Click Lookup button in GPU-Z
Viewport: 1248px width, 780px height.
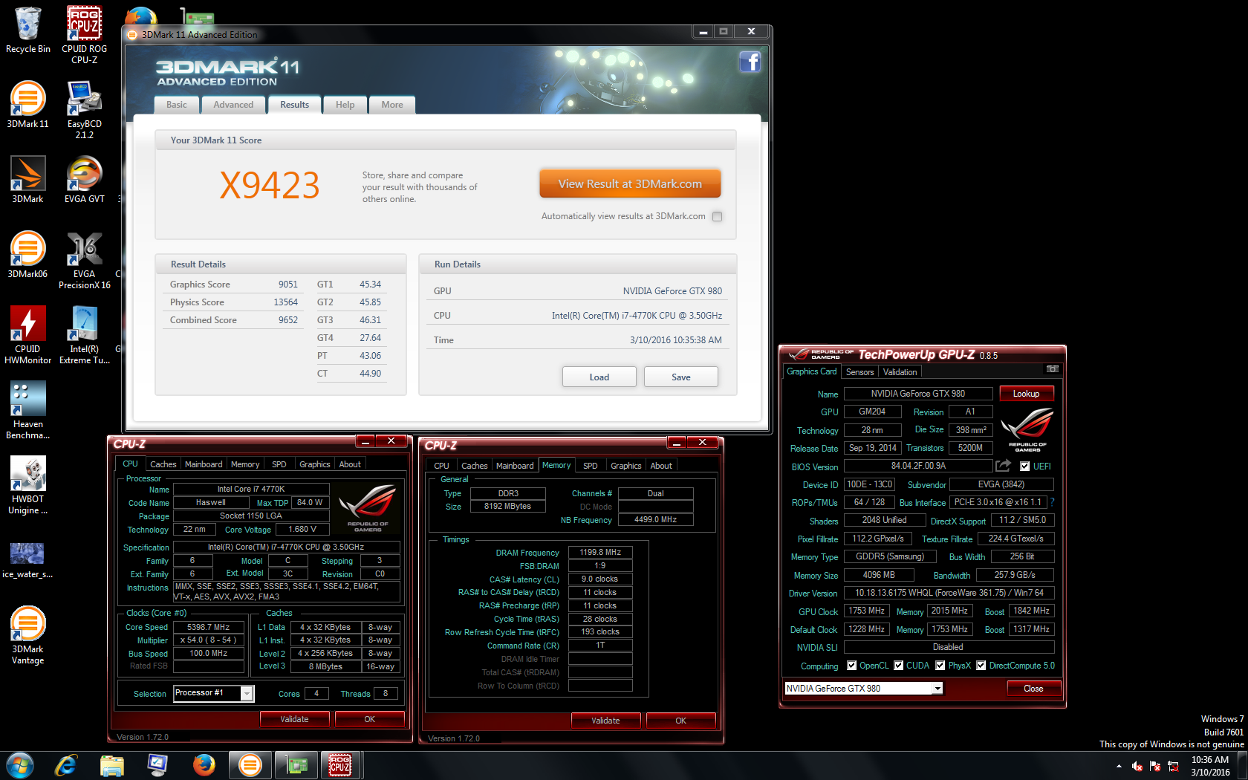tap(1027, 394)
